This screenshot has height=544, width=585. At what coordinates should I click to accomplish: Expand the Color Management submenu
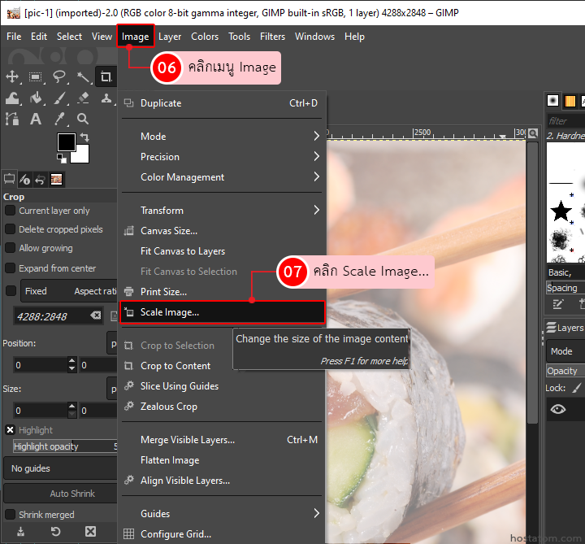click(x=222, y=177)
